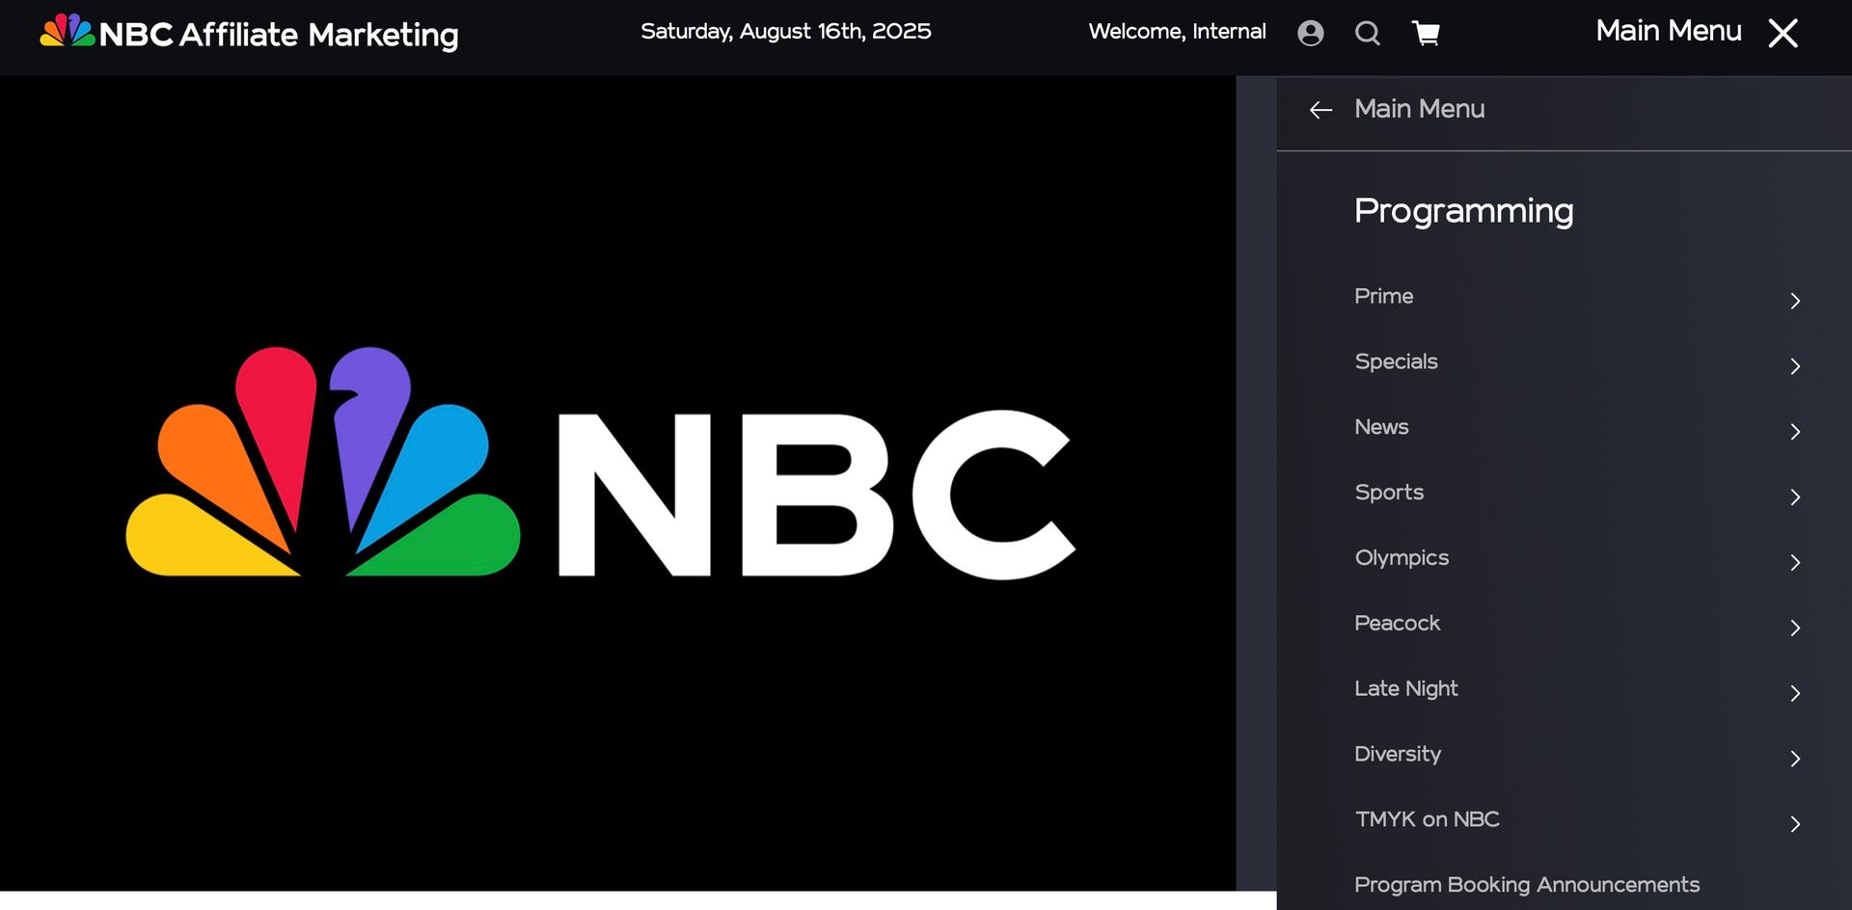Screen dimensions: 1852x910
Task: Click the NBC Affiliate Marketing title
Action: coord(279,35)
